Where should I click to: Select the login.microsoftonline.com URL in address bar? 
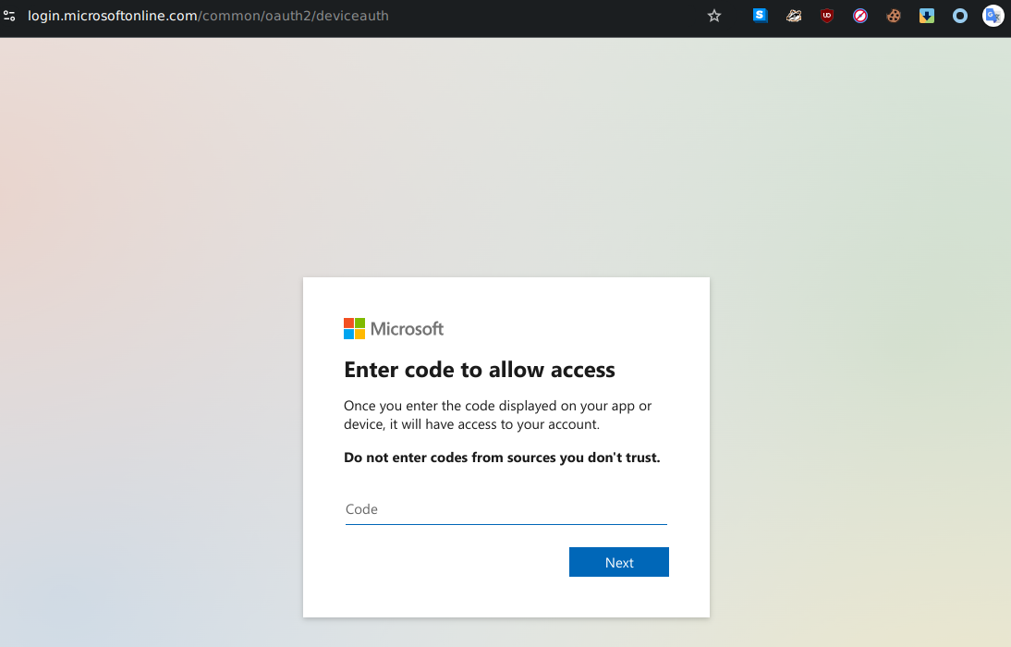[x=208, y=16]
